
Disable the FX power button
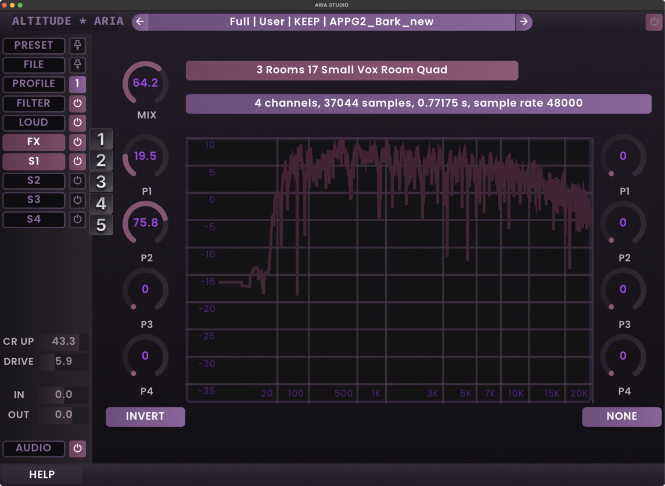77,142
